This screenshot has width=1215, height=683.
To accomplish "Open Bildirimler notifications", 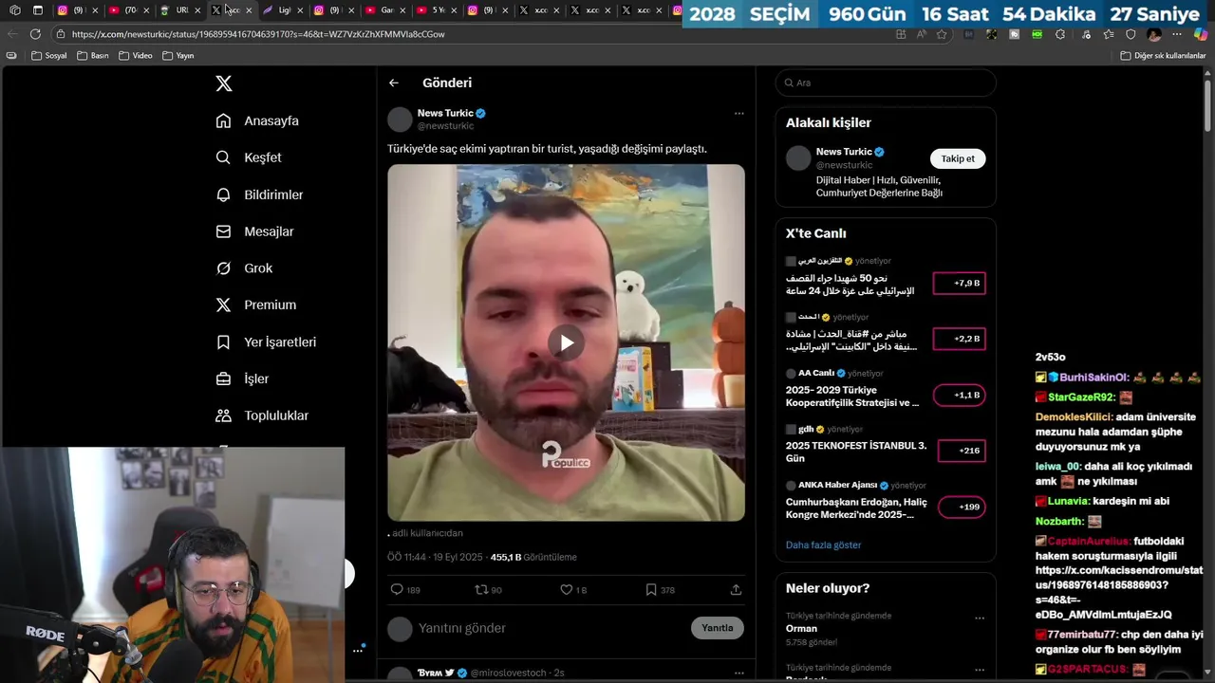I will pos(259,194).
